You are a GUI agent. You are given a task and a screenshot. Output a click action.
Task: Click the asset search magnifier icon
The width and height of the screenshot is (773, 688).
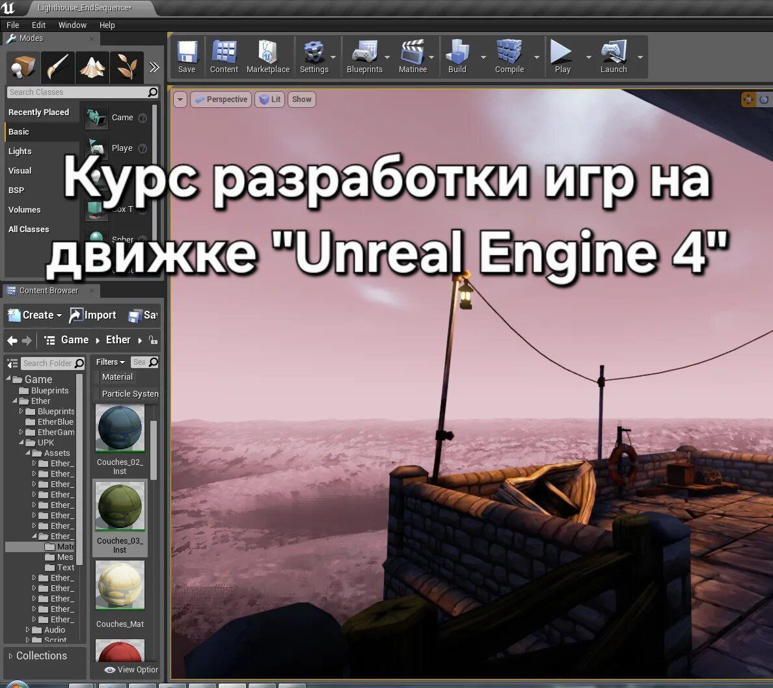pos(154,362)
